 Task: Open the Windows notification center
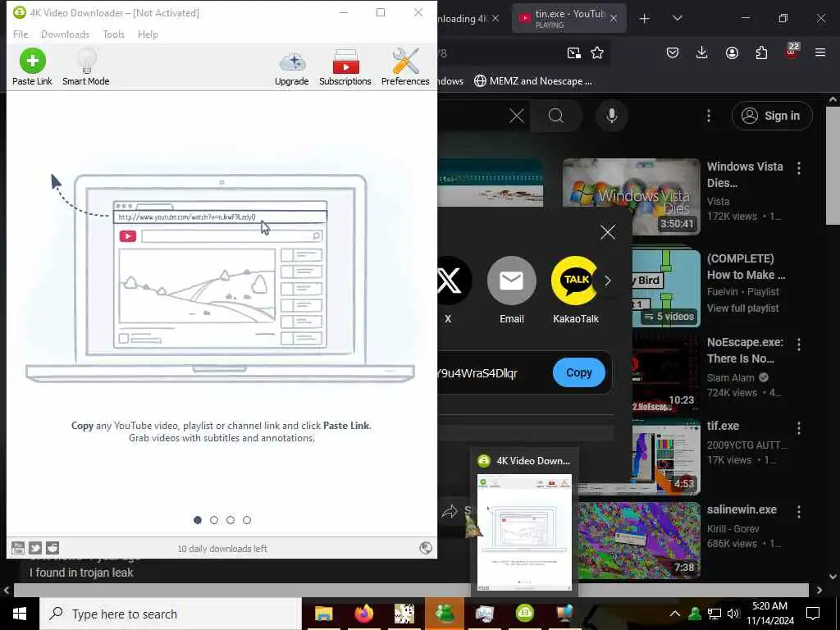(x=813, y=614)
